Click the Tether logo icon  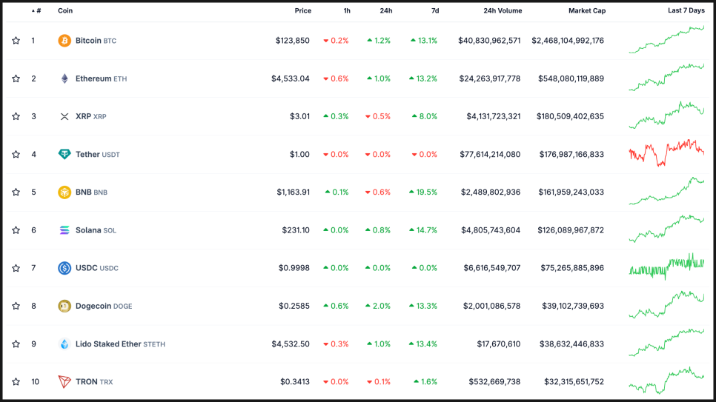pyautogui.click(x=64, y=154)
